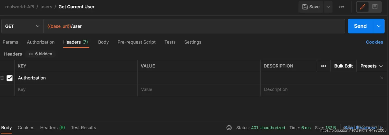Click the Authorization description cell

[x=318, y=78]
